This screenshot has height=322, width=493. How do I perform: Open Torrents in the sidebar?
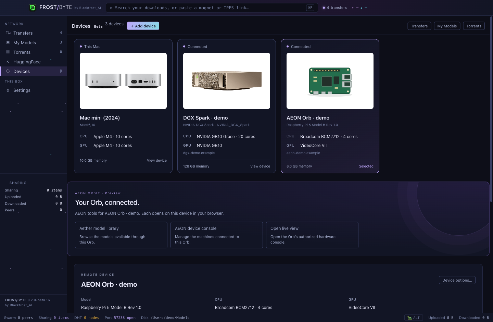tap(34, 52)
